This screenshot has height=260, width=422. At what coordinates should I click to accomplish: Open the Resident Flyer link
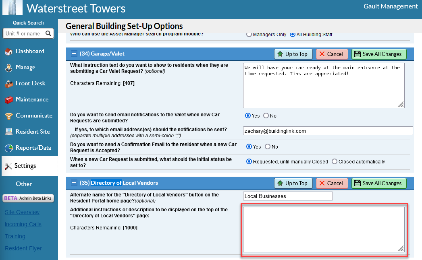tap(23, 248)
